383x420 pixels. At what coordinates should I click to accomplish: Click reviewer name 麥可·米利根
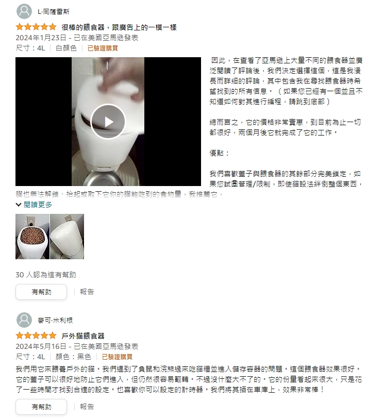click(x=55, y=320)
